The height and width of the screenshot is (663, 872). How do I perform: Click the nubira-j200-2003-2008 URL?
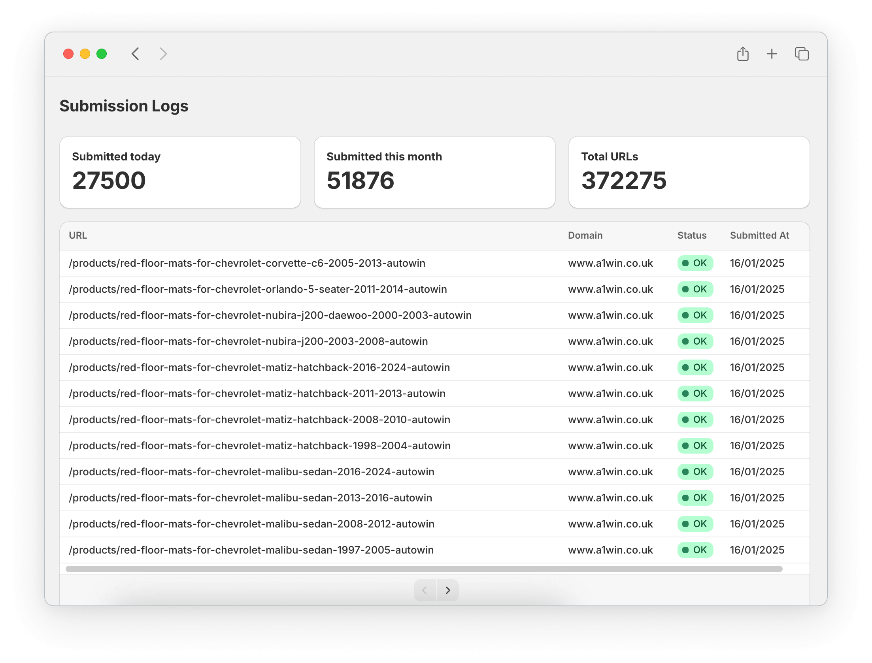[248, 341]
